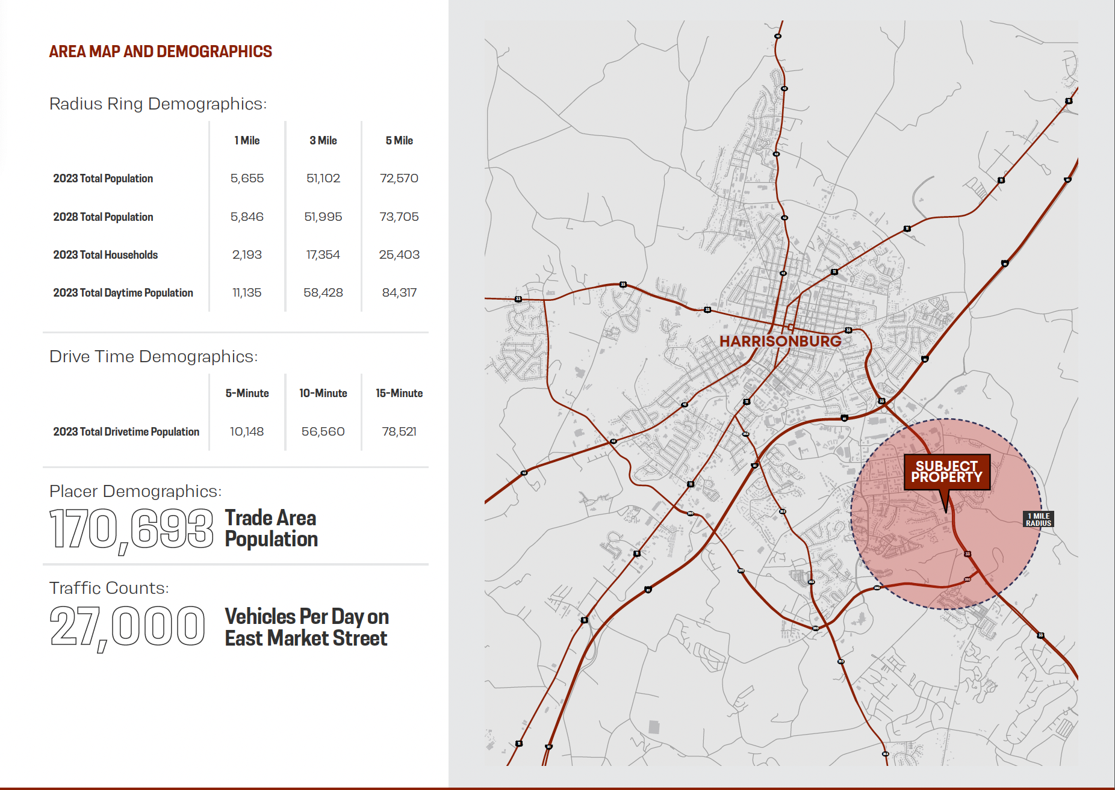Select the 27,000 traffic count number

tap(127, 627)
